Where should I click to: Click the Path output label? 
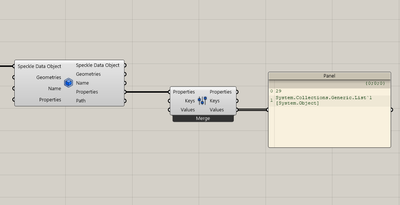coord(80,101)
